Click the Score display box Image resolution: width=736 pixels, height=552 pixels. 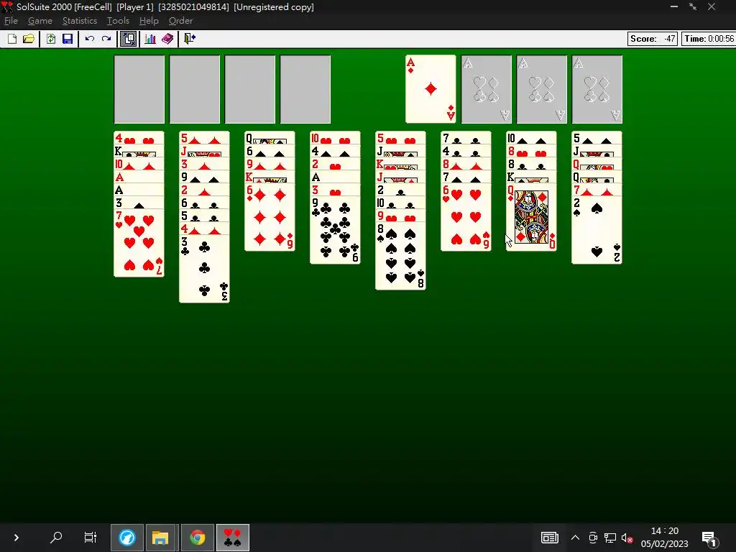pos(653,39)
